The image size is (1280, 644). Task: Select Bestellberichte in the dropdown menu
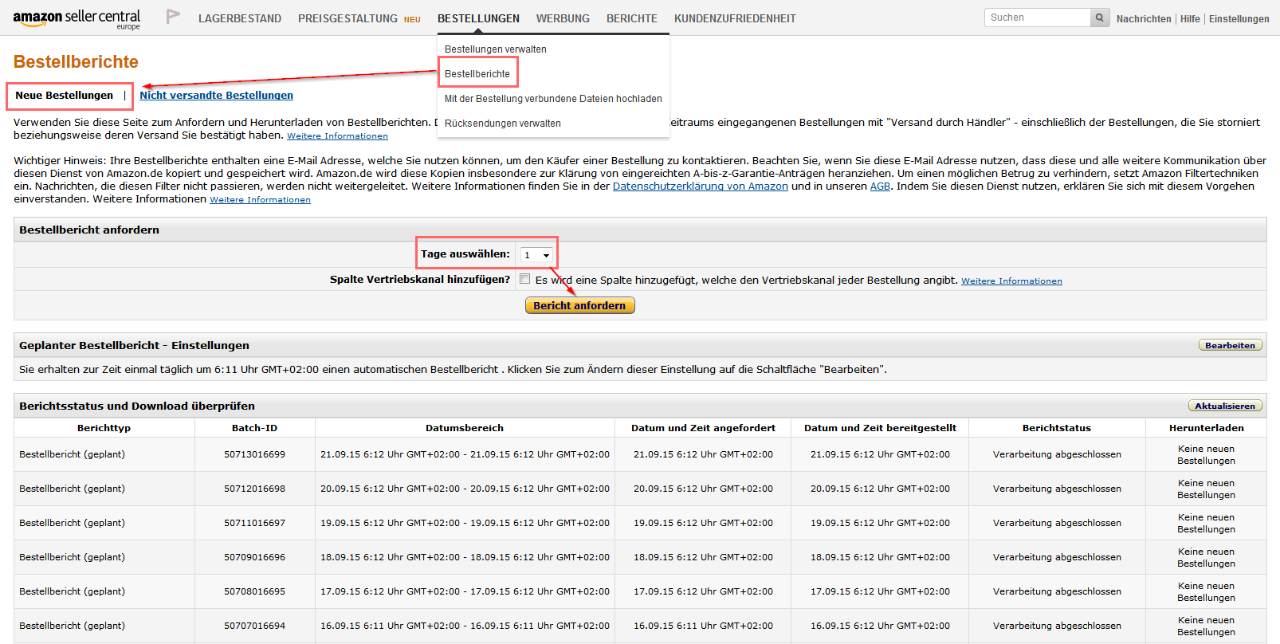pos(477,74)
